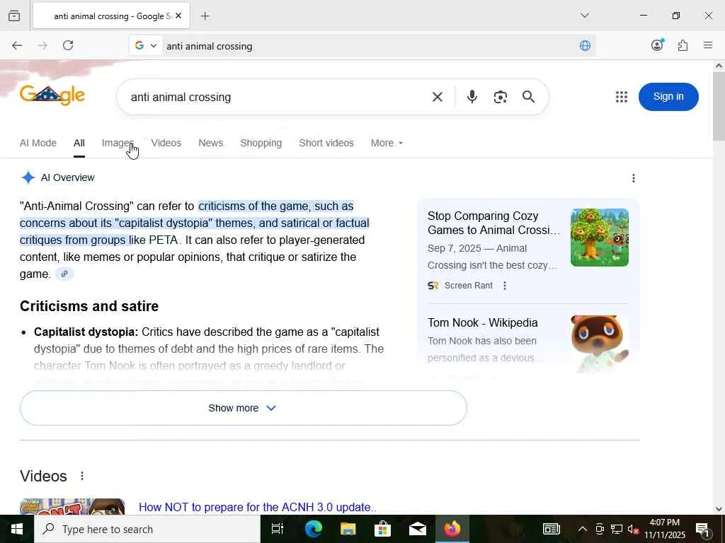
Task: Open the Extensions puzzle icon
Action: [x=683, y=45]
